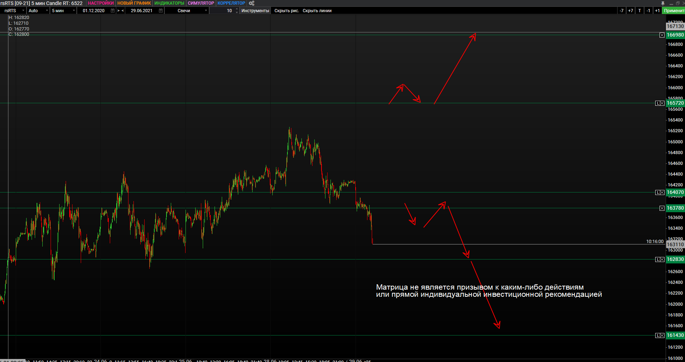685x362 pixels.
Task: Open the 5 мин timeframe dropdown
Action: pos(63,11)
